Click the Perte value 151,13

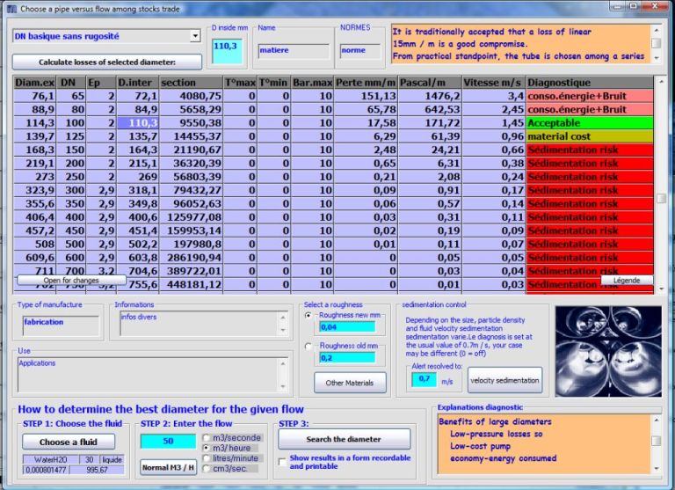click(366, 96)
